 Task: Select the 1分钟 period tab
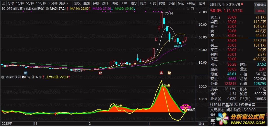20,3
